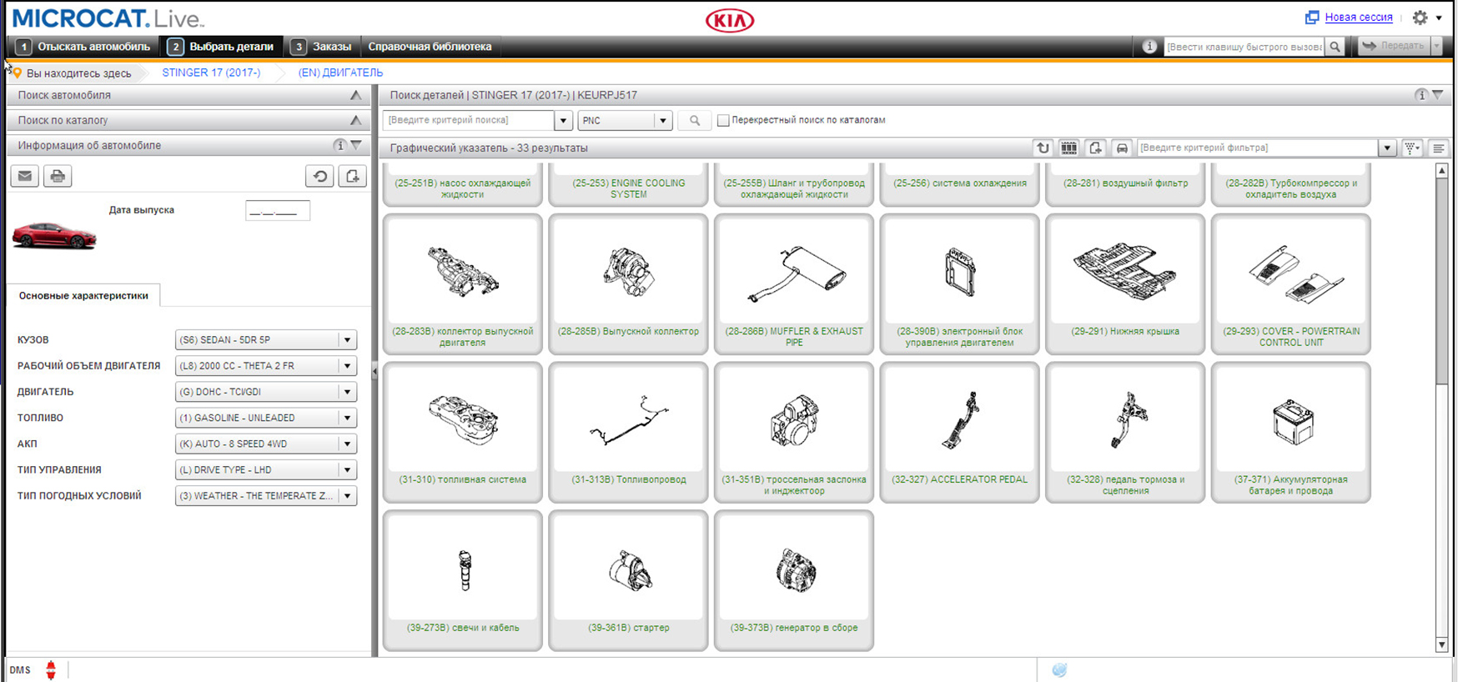This screenshot has width=1458, height=682.
Task: Click the email envelope icon in vehicle info
Action: pyautogui.click(x=25, y=176)
